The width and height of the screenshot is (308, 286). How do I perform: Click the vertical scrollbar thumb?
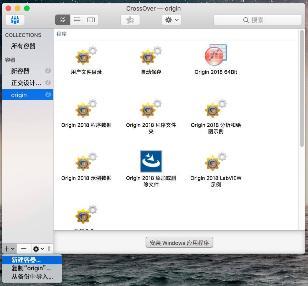click(302, 88)
